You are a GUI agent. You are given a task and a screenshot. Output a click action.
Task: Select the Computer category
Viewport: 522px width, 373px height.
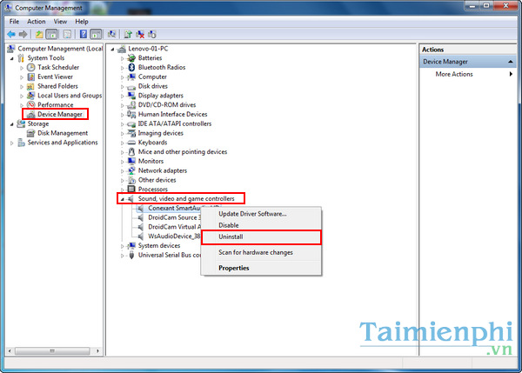click(x=152, y=77)
